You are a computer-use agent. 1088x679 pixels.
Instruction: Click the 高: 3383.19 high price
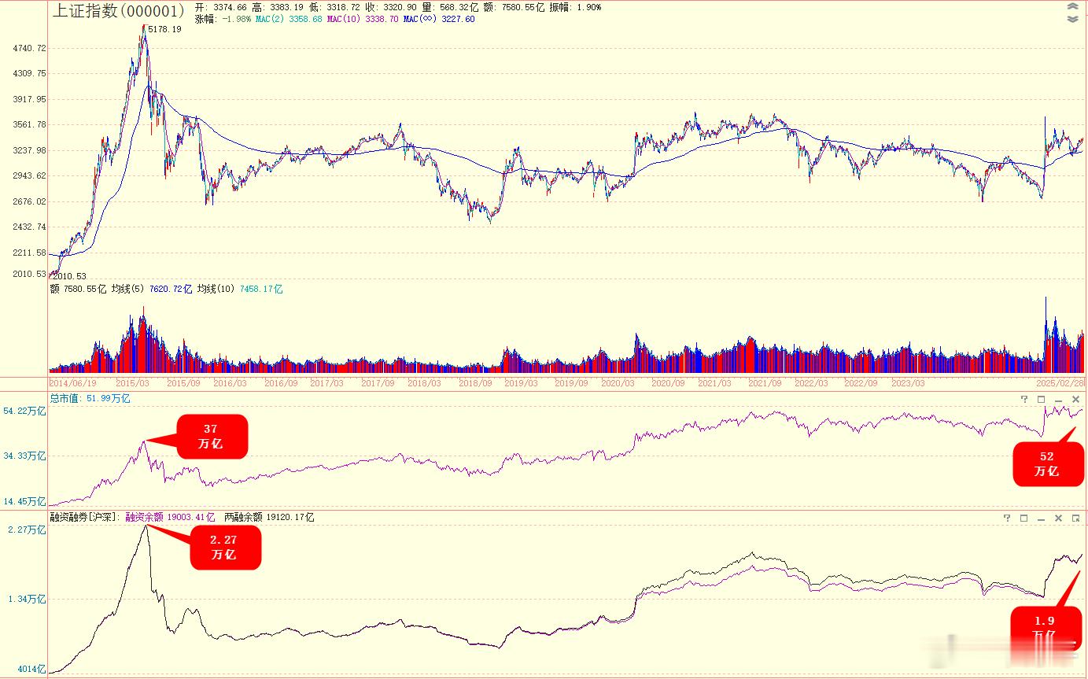pos(278,7)
